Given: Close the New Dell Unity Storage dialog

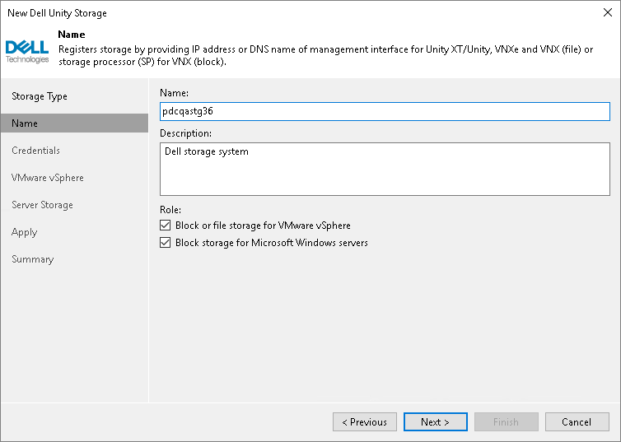Looking at the screenshot, I should 608,12.
